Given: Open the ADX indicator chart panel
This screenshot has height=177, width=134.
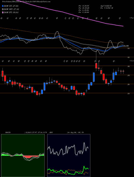Looking at the screenshot, I should click(69, 156).
